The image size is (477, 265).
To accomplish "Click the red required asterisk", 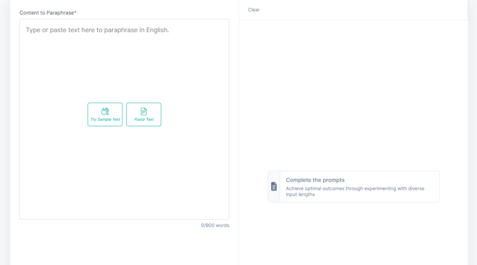I will (75, 13).
